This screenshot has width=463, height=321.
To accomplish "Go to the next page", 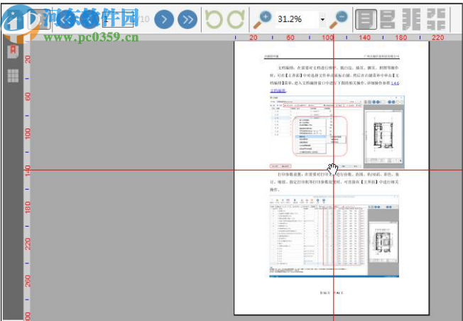I will click(x=164, y=19).
